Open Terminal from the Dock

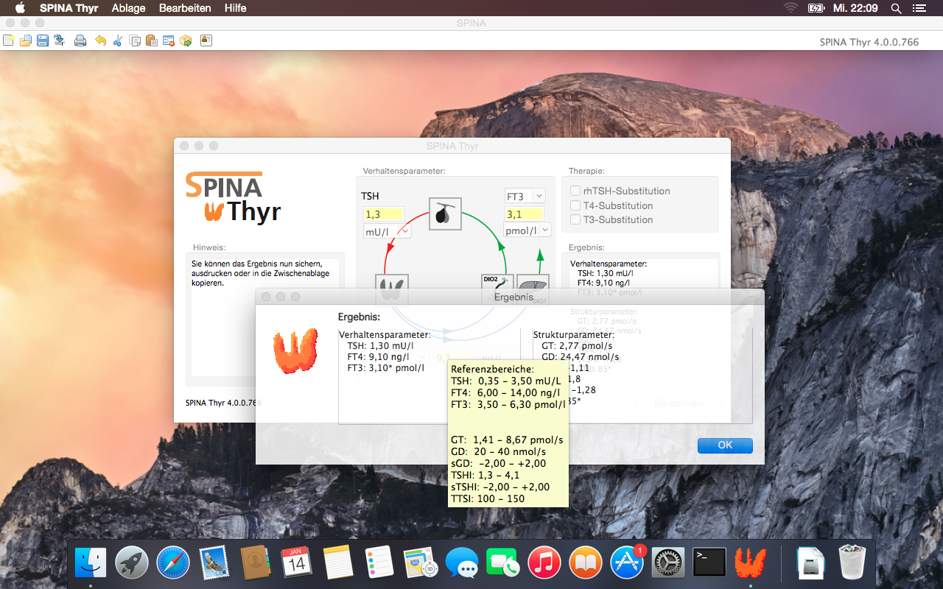(709, 563)
